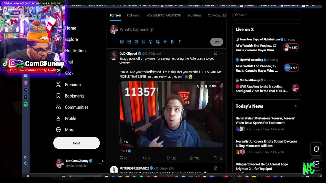326x183 pixels.
Task: Reply to the CoD Clipped post
Action: pos(123,158)
